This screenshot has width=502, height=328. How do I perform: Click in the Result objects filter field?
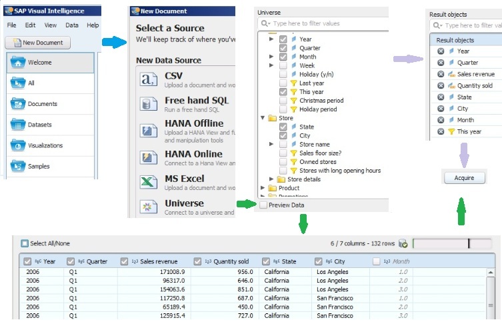(466, 25)
